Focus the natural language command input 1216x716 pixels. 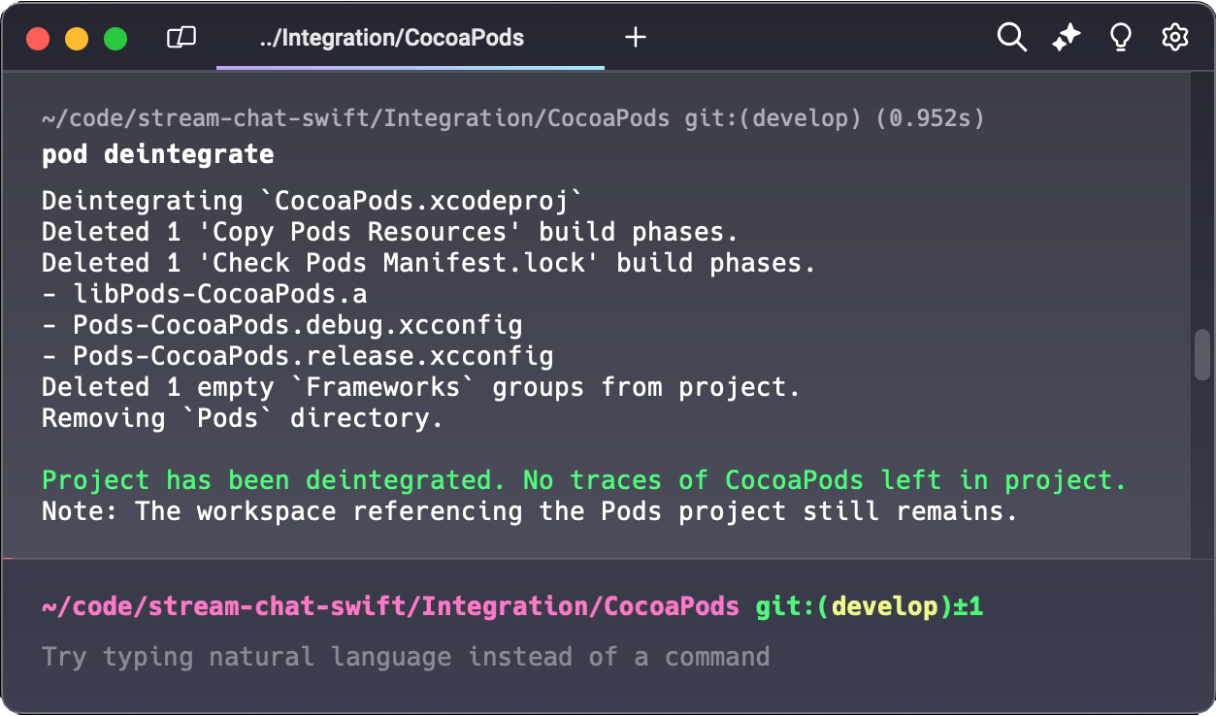tap(406, 657)
